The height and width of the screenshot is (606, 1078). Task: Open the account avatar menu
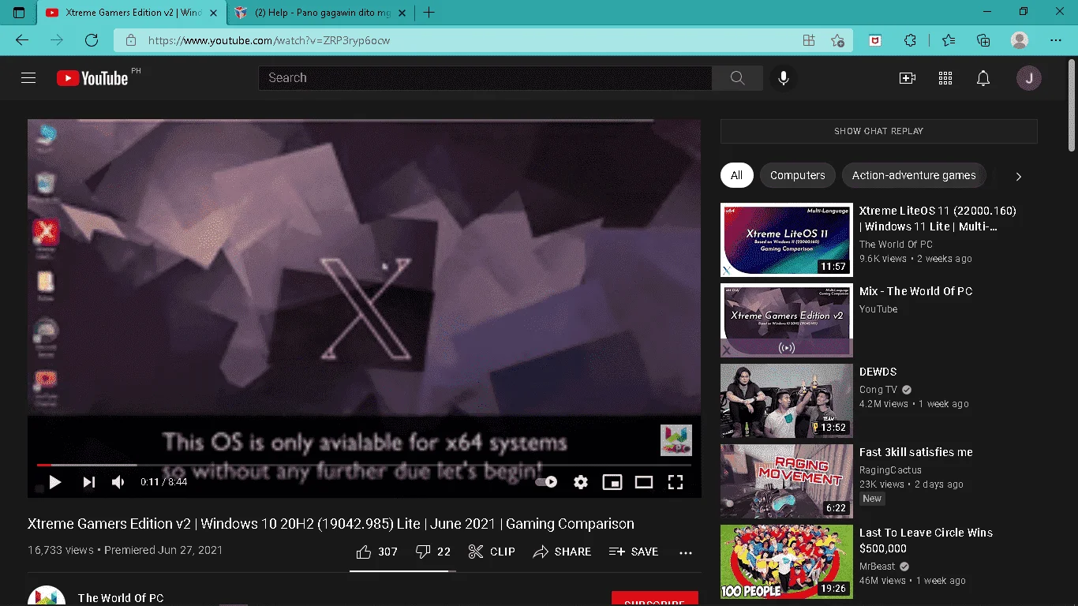[1029, 78]
